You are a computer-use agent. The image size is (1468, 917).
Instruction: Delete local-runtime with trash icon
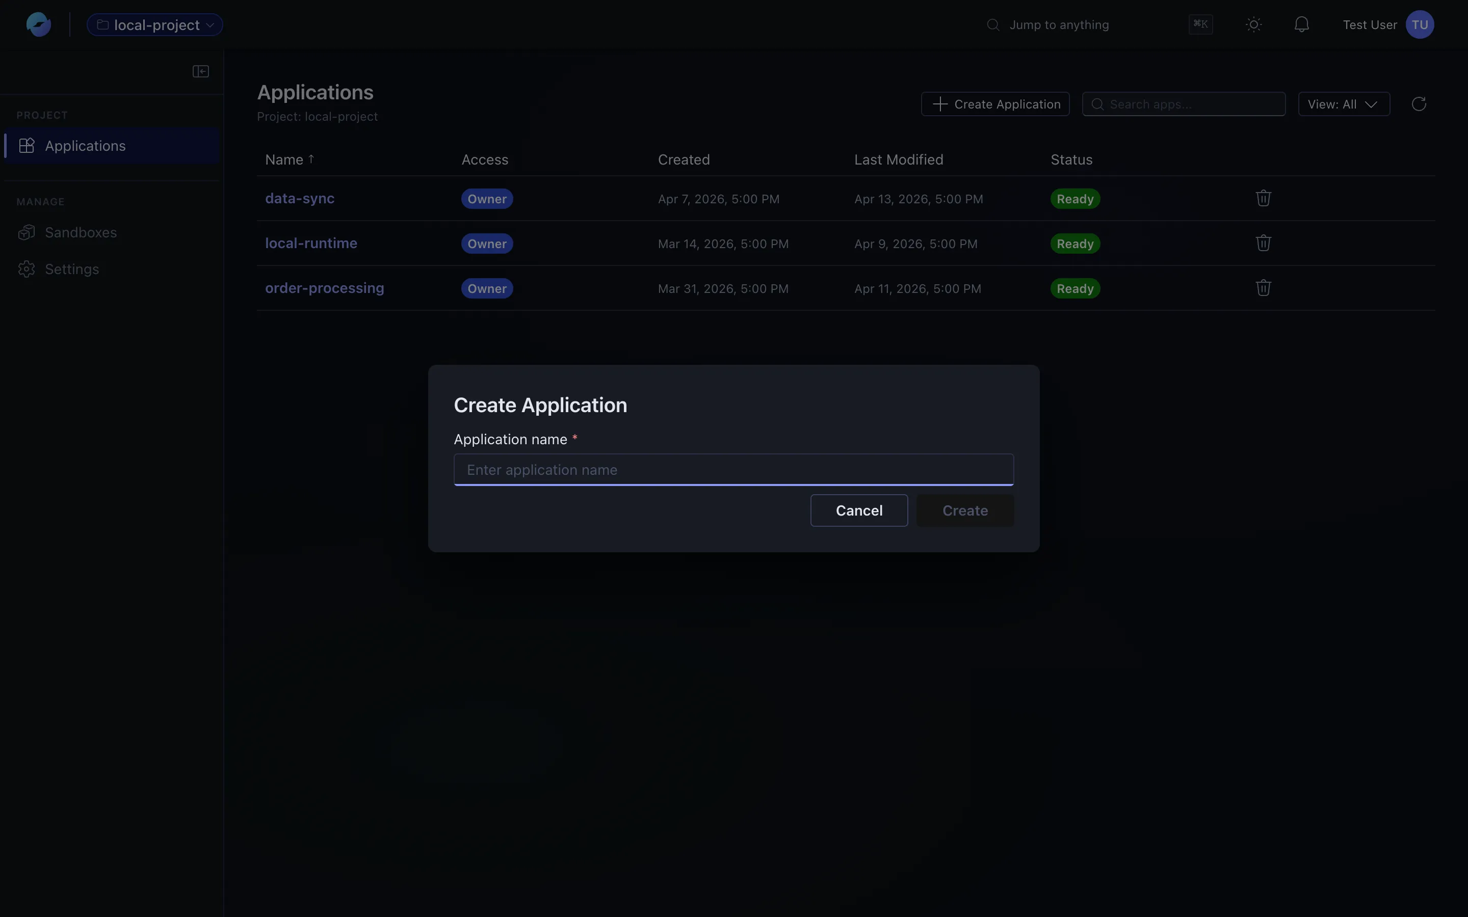1263,243
